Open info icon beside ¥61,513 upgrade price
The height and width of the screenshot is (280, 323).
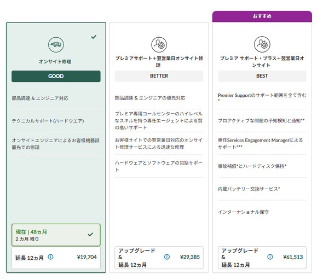click(x=270, y=257)
